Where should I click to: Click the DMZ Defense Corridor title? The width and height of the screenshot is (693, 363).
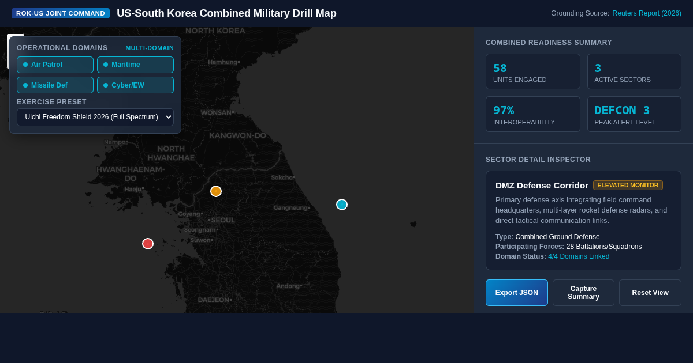[x=542, y=186]
